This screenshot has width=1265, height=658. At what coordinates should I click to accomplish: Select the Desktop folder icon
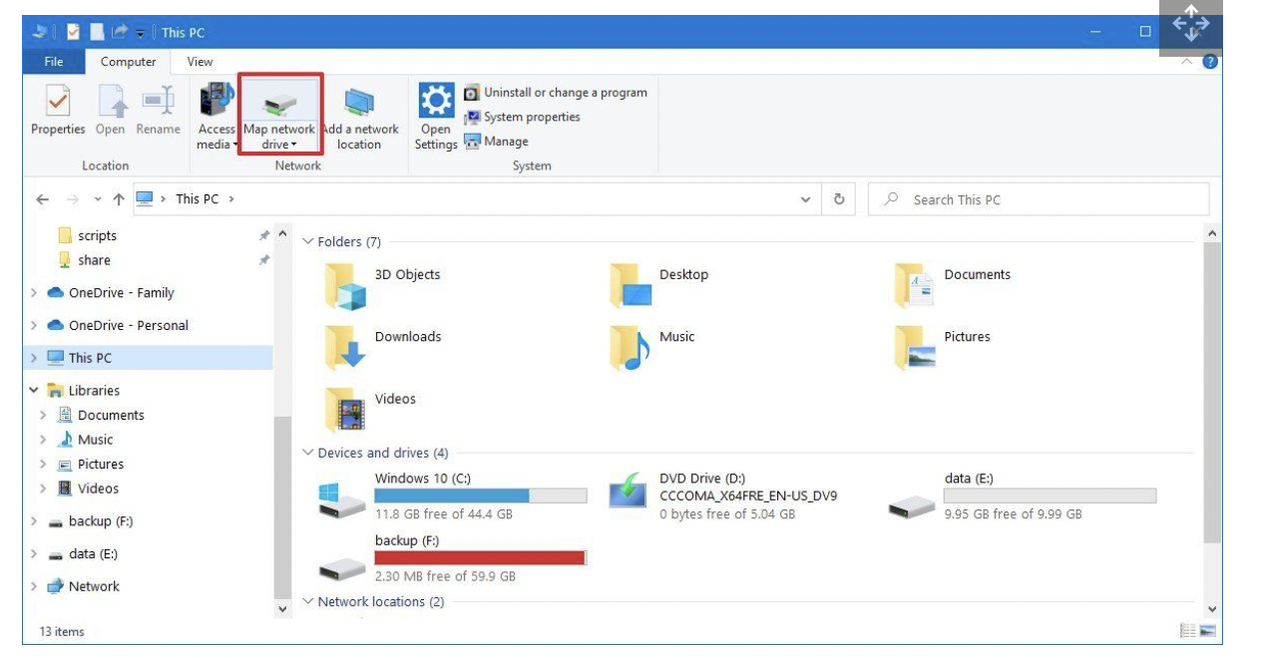(x=631, y=287)
